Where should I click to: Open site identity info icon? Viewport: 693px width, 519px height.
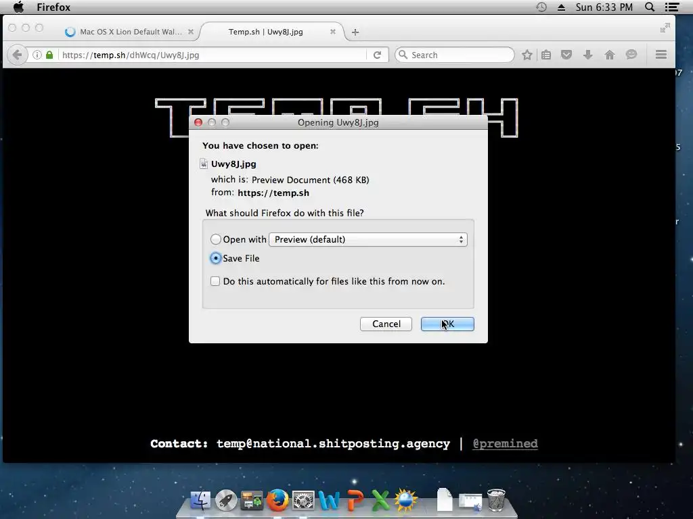point(37,55)
